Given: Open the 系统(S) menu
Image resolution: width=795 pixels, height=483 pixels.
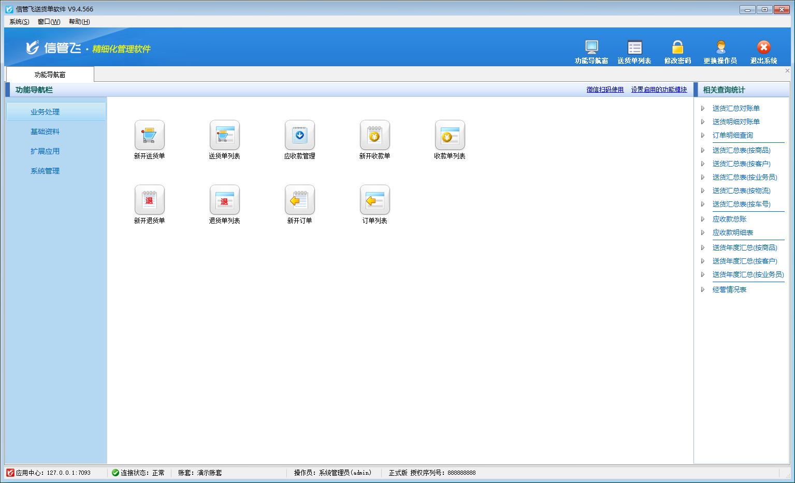Looking at the screenshot, I should pyautogui.click(x=19, y=22).
